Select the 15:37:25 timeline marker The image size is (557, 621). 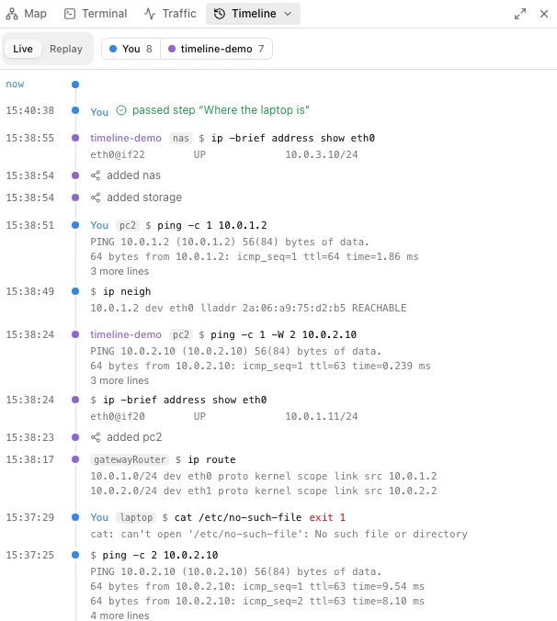pos(75,555)
